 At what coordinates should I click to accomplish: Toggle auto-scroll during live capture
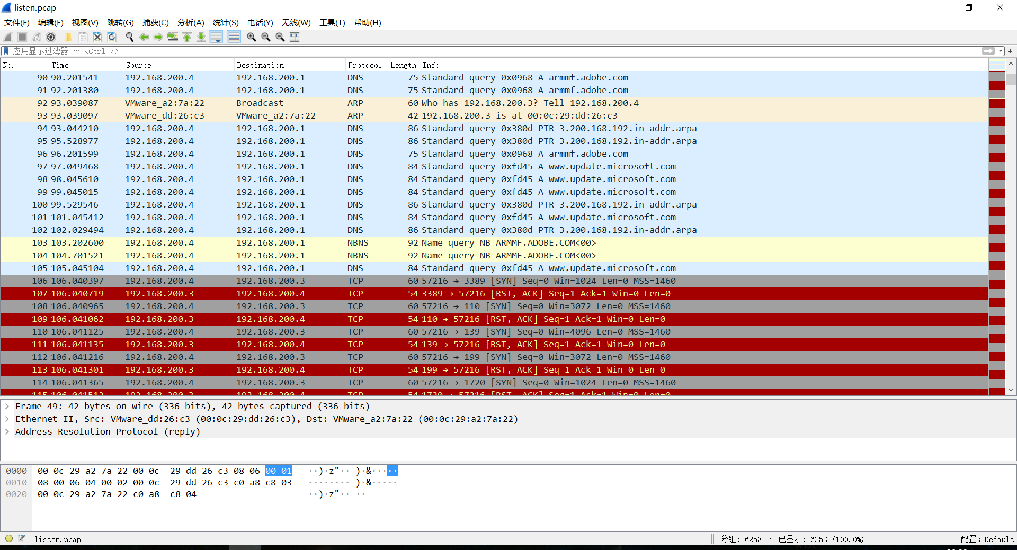coord(216,37)
